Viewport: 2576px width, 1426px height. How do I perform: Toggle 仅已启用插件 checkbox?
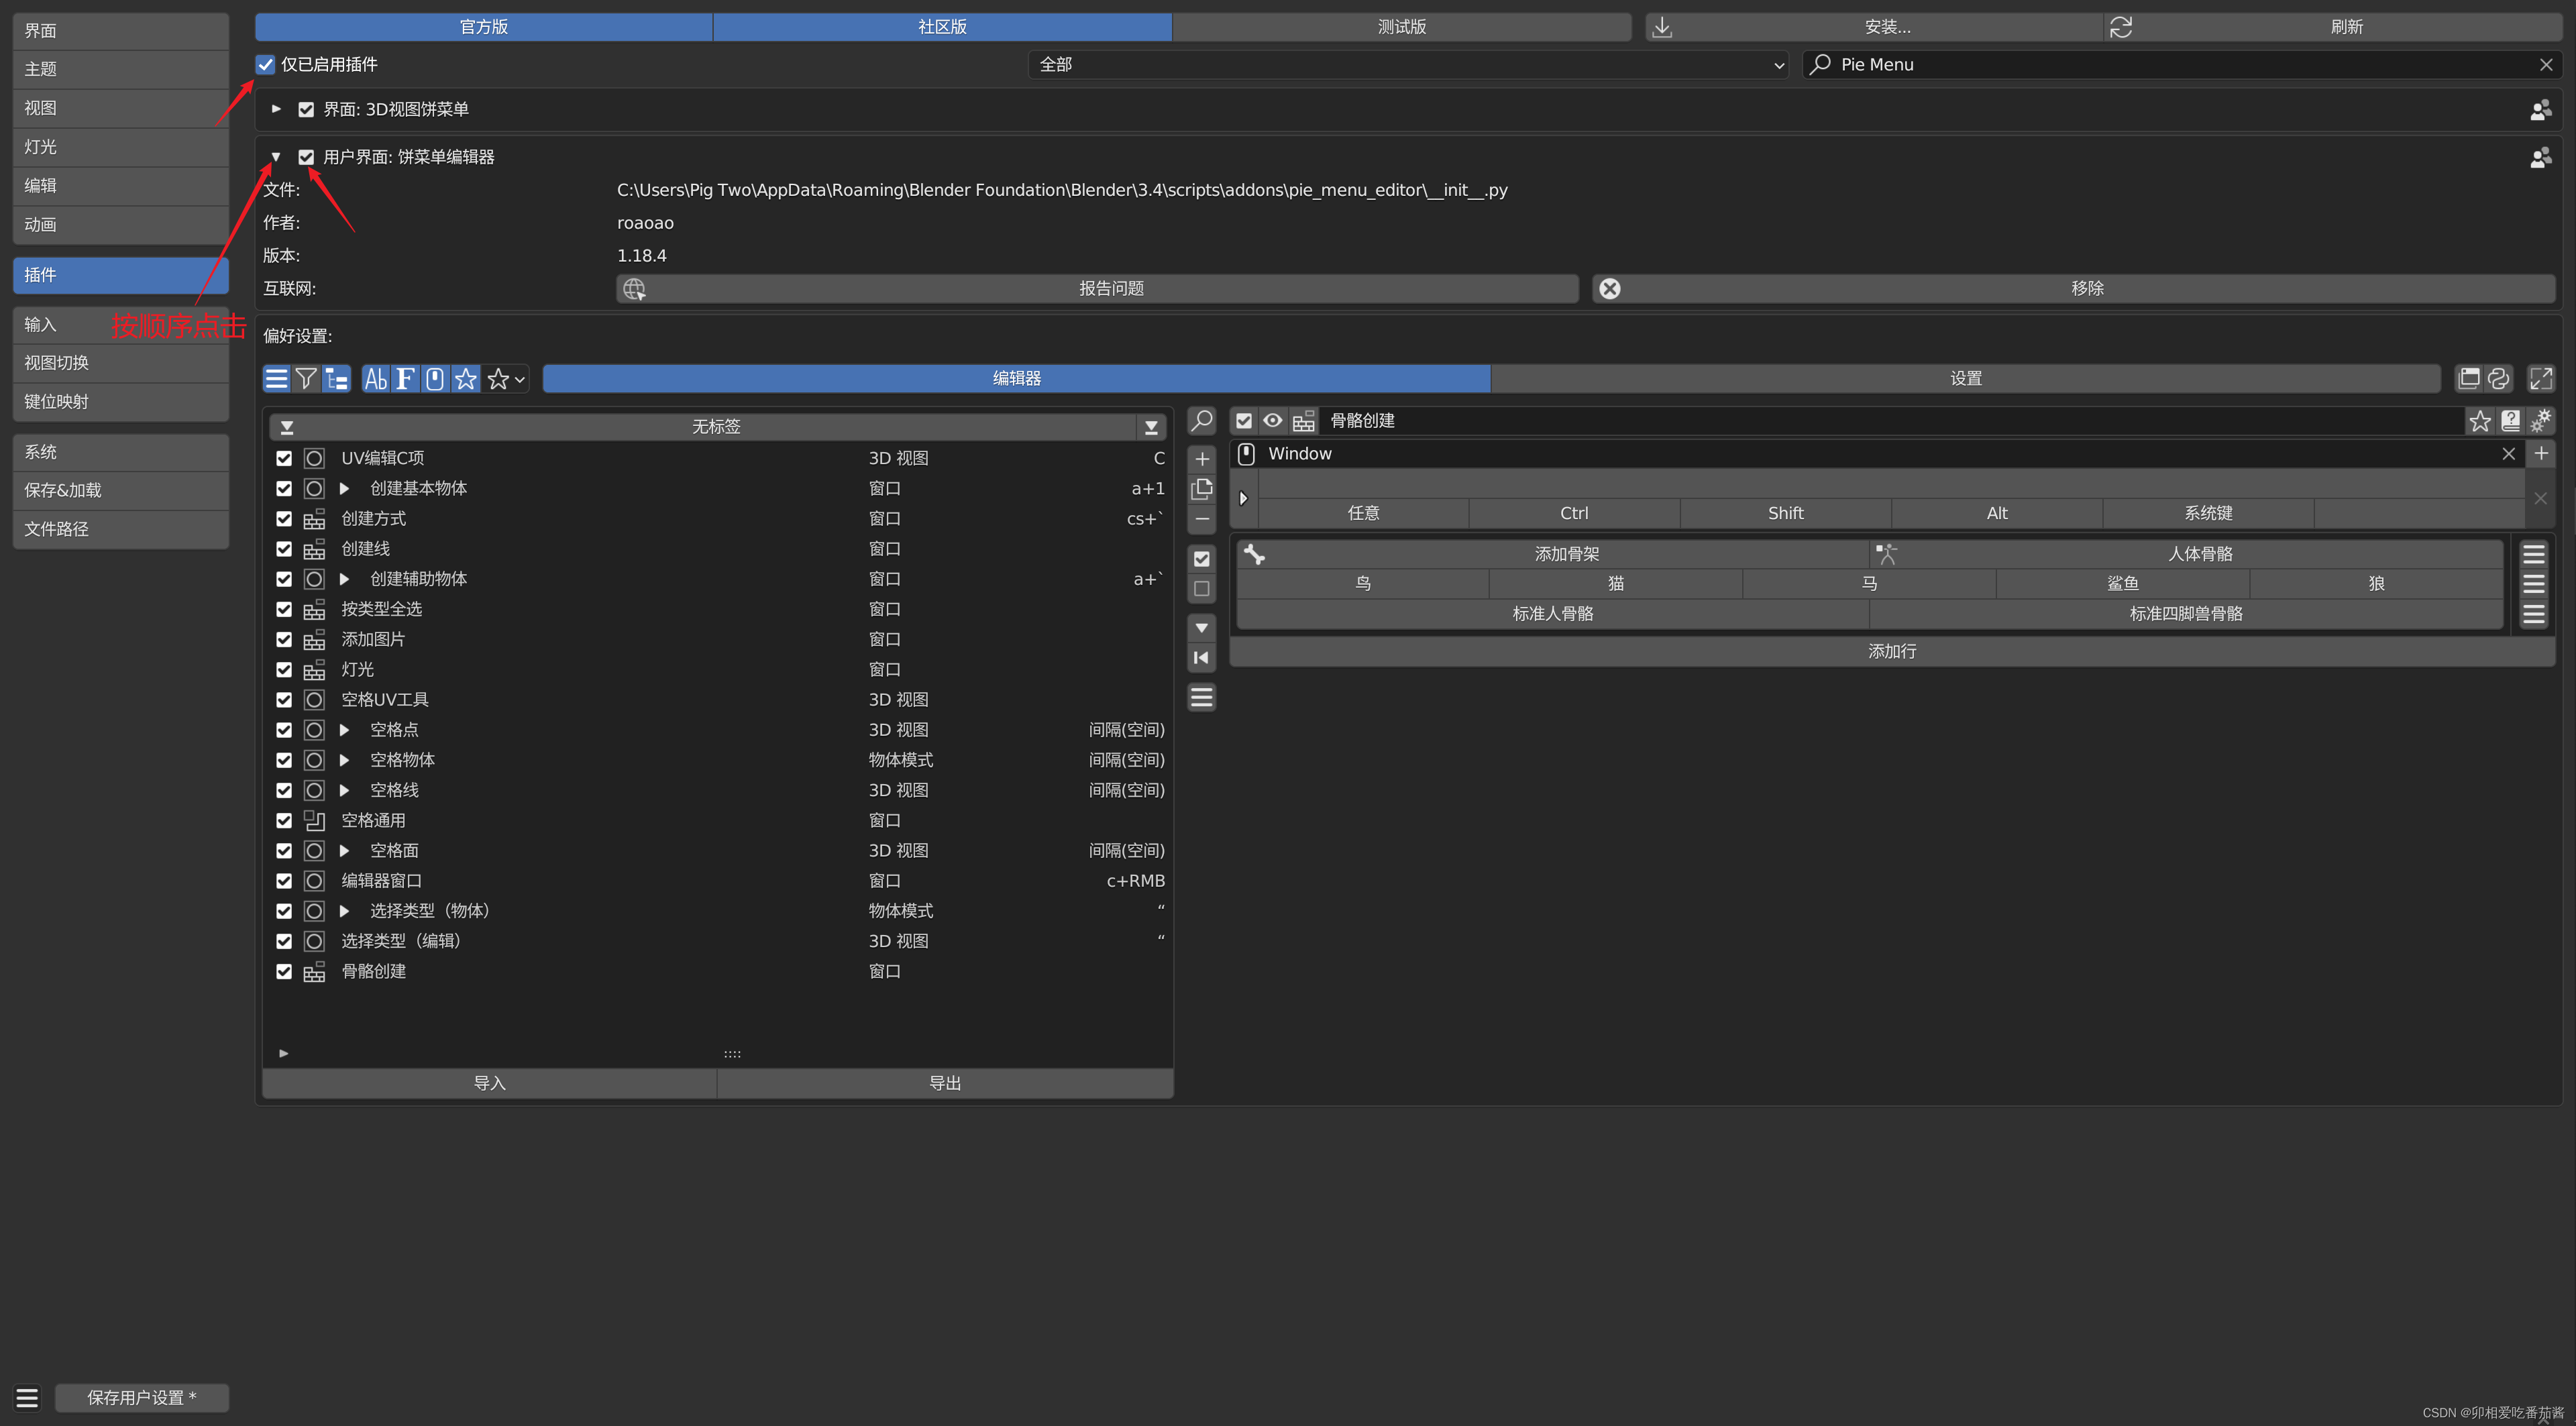tap(265, 65)
